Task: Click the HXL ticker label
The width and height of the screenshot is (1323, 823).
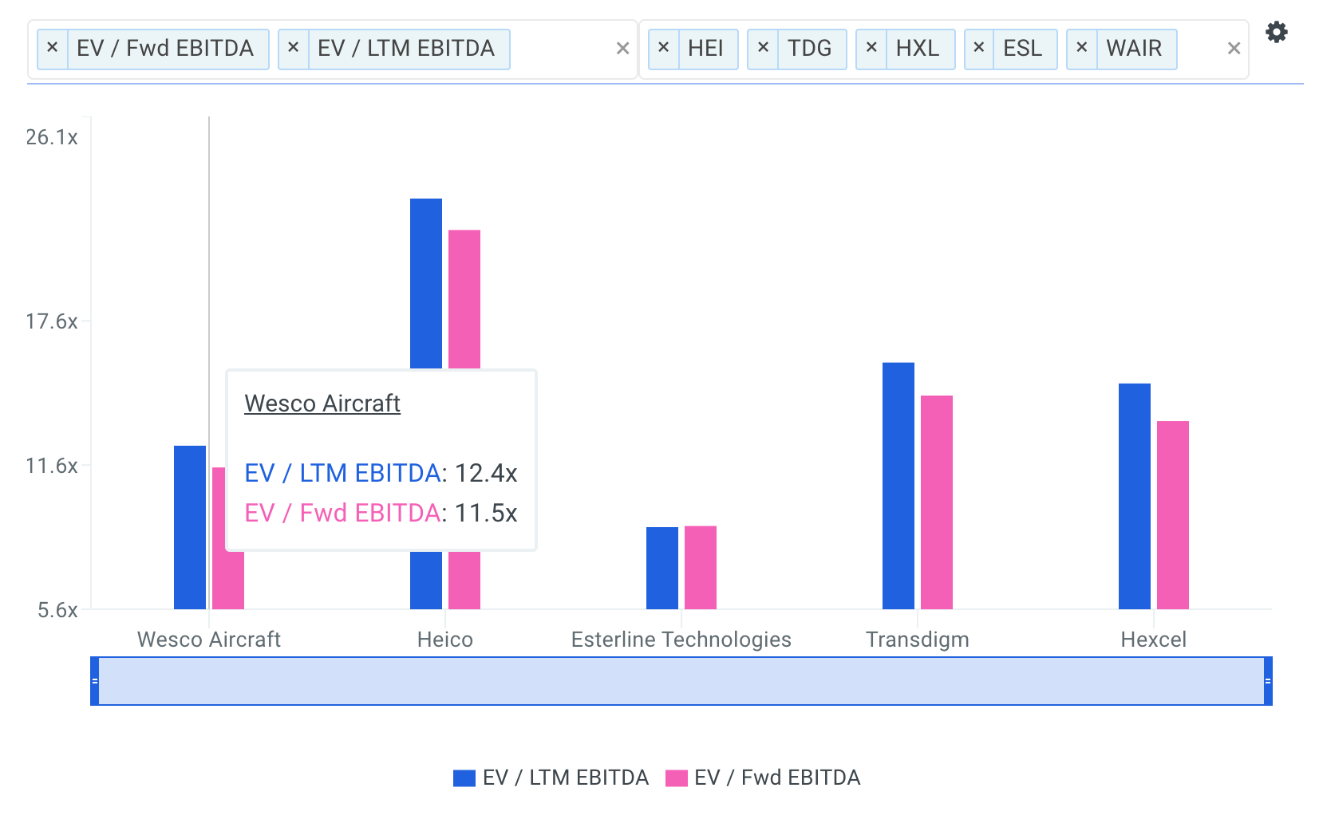Action: pos(917,49)
